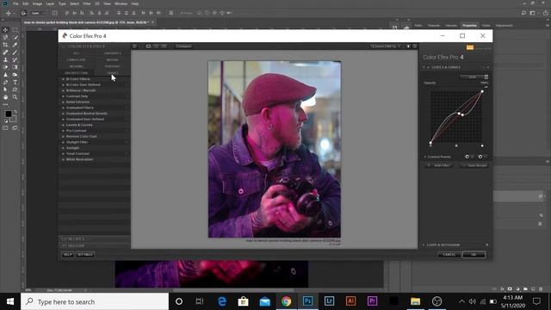The width and height of the screenshot is (551, 310).
Task: Expand Bi-Color Filters presets arrow
Action: tap(63, 79)
